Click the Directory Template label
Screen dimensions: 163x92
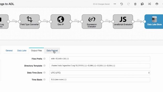33,66
